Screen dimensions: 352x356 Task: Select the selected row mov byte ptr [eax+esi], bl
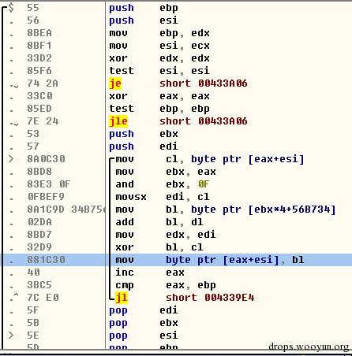pyautogui.click(x=176, y=260)
